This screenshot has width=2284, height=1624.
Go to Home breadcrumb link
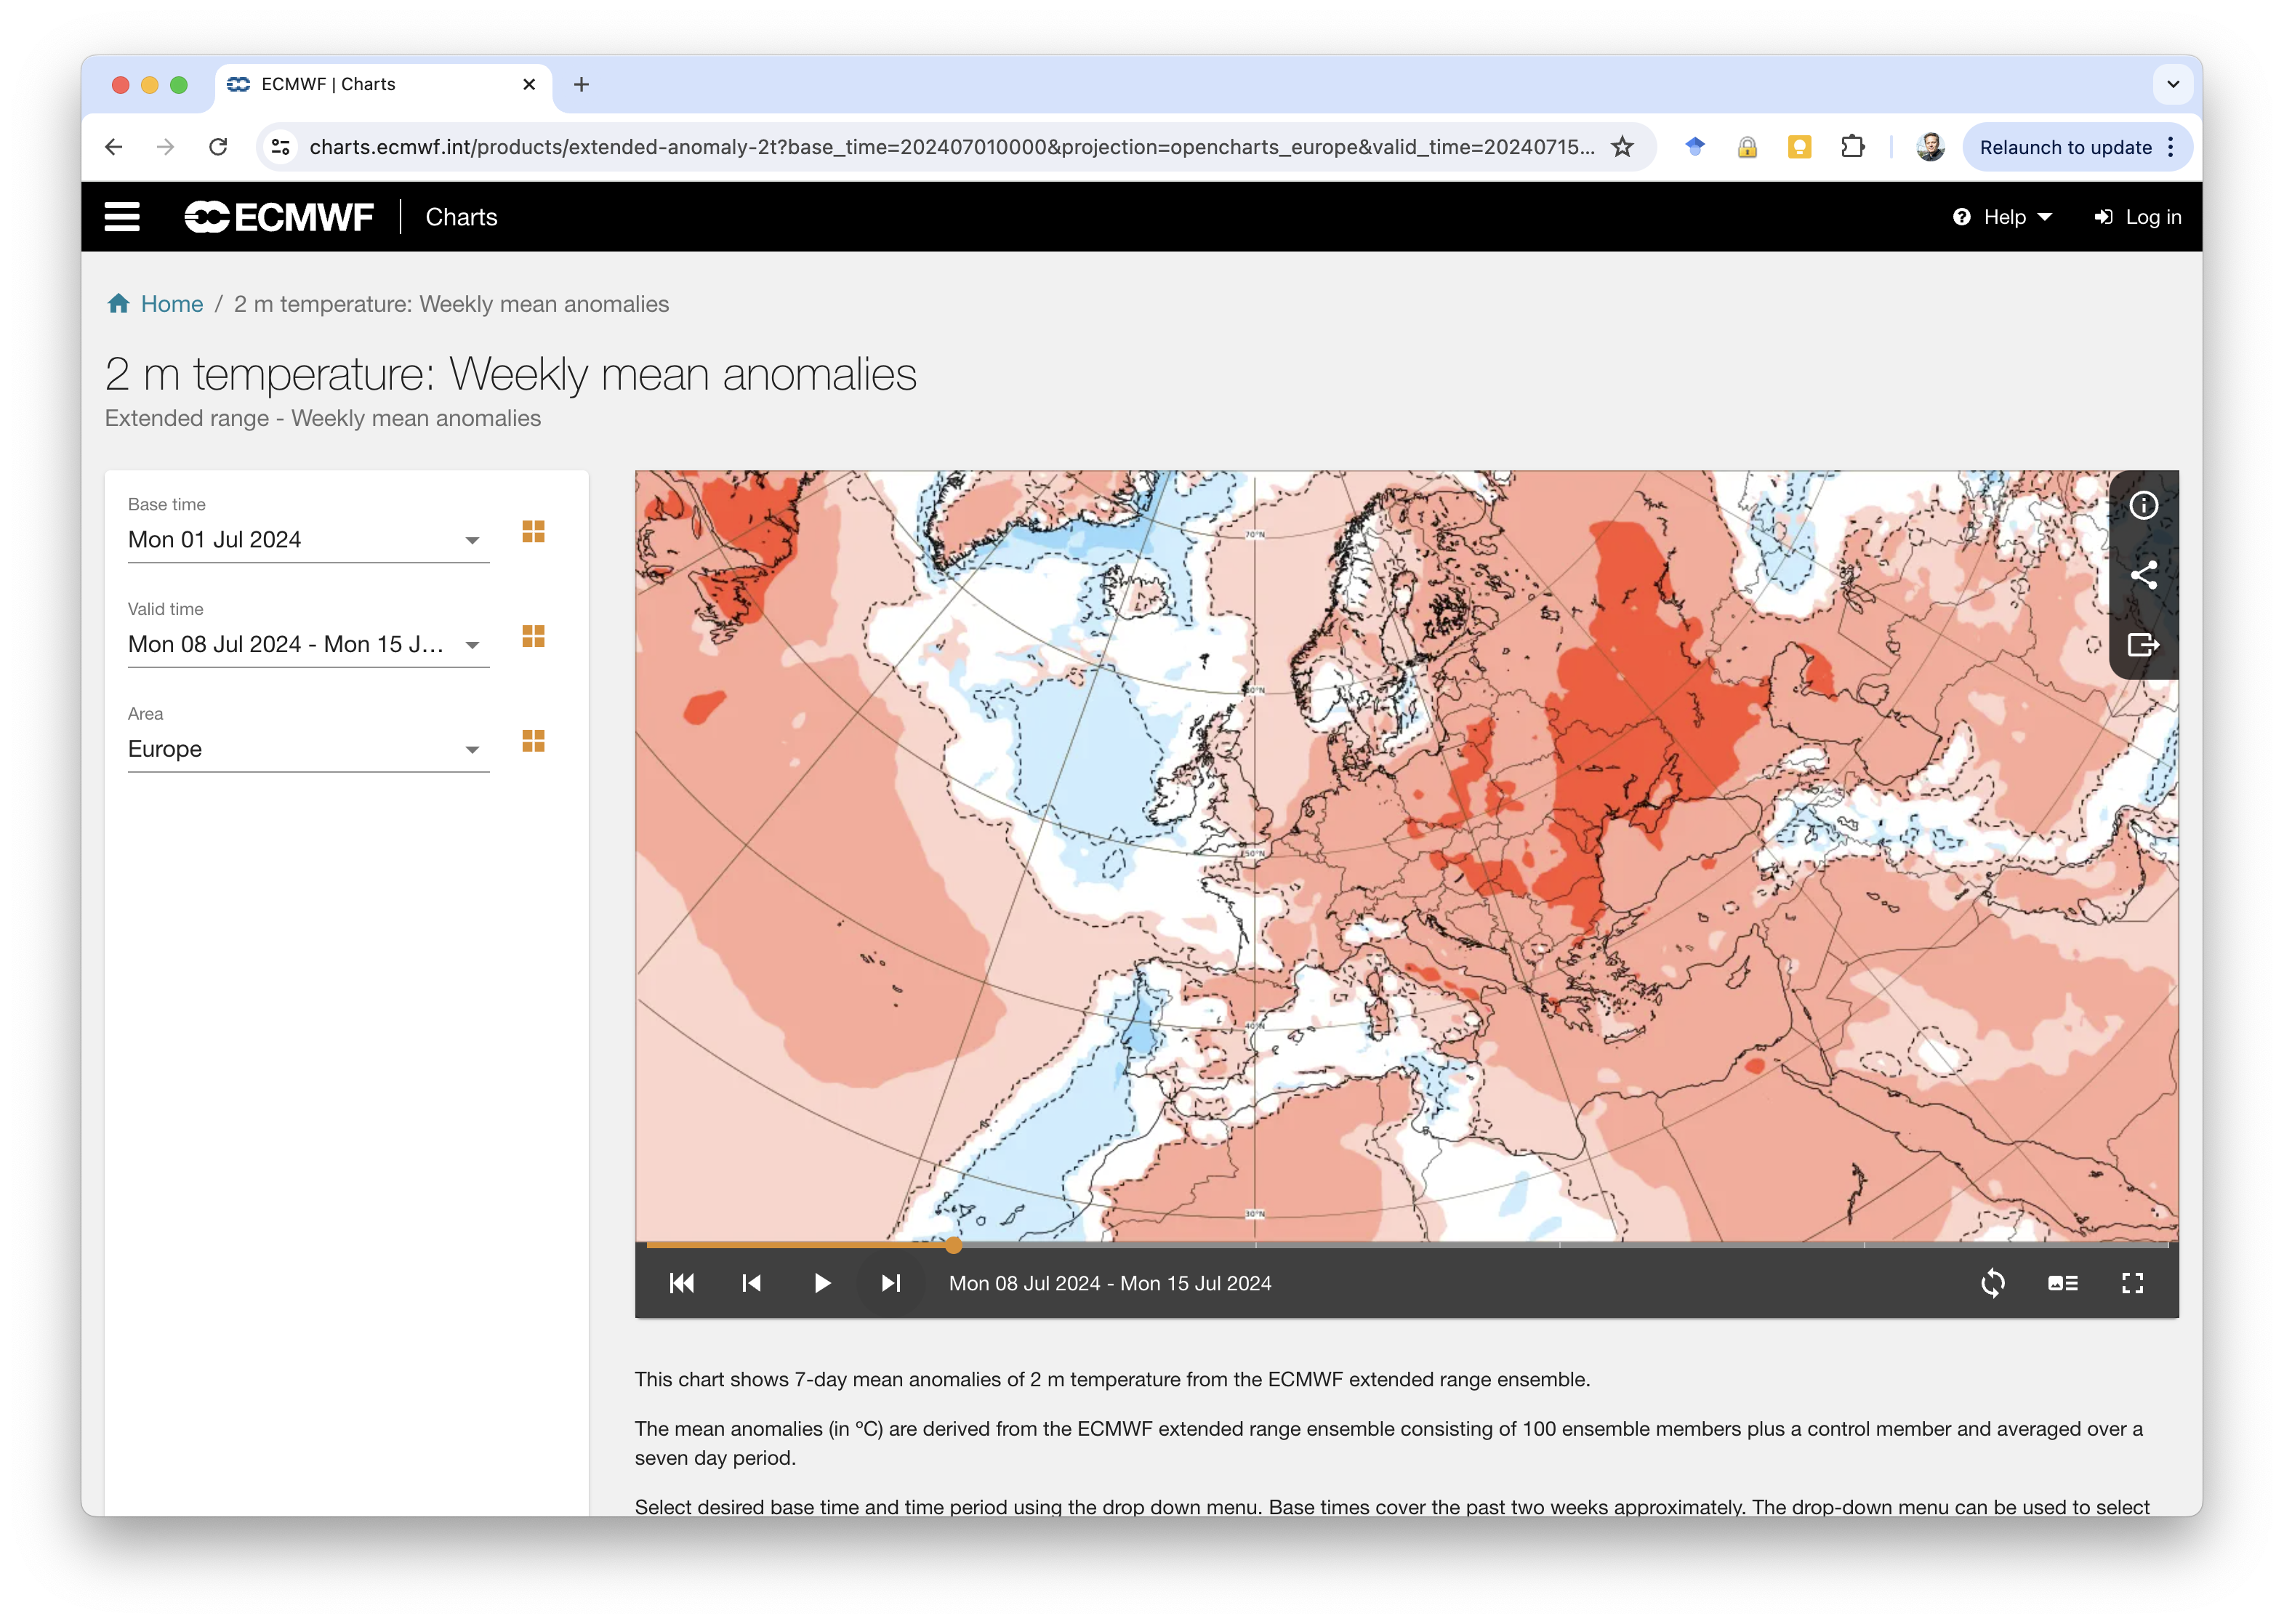[171, 304]
